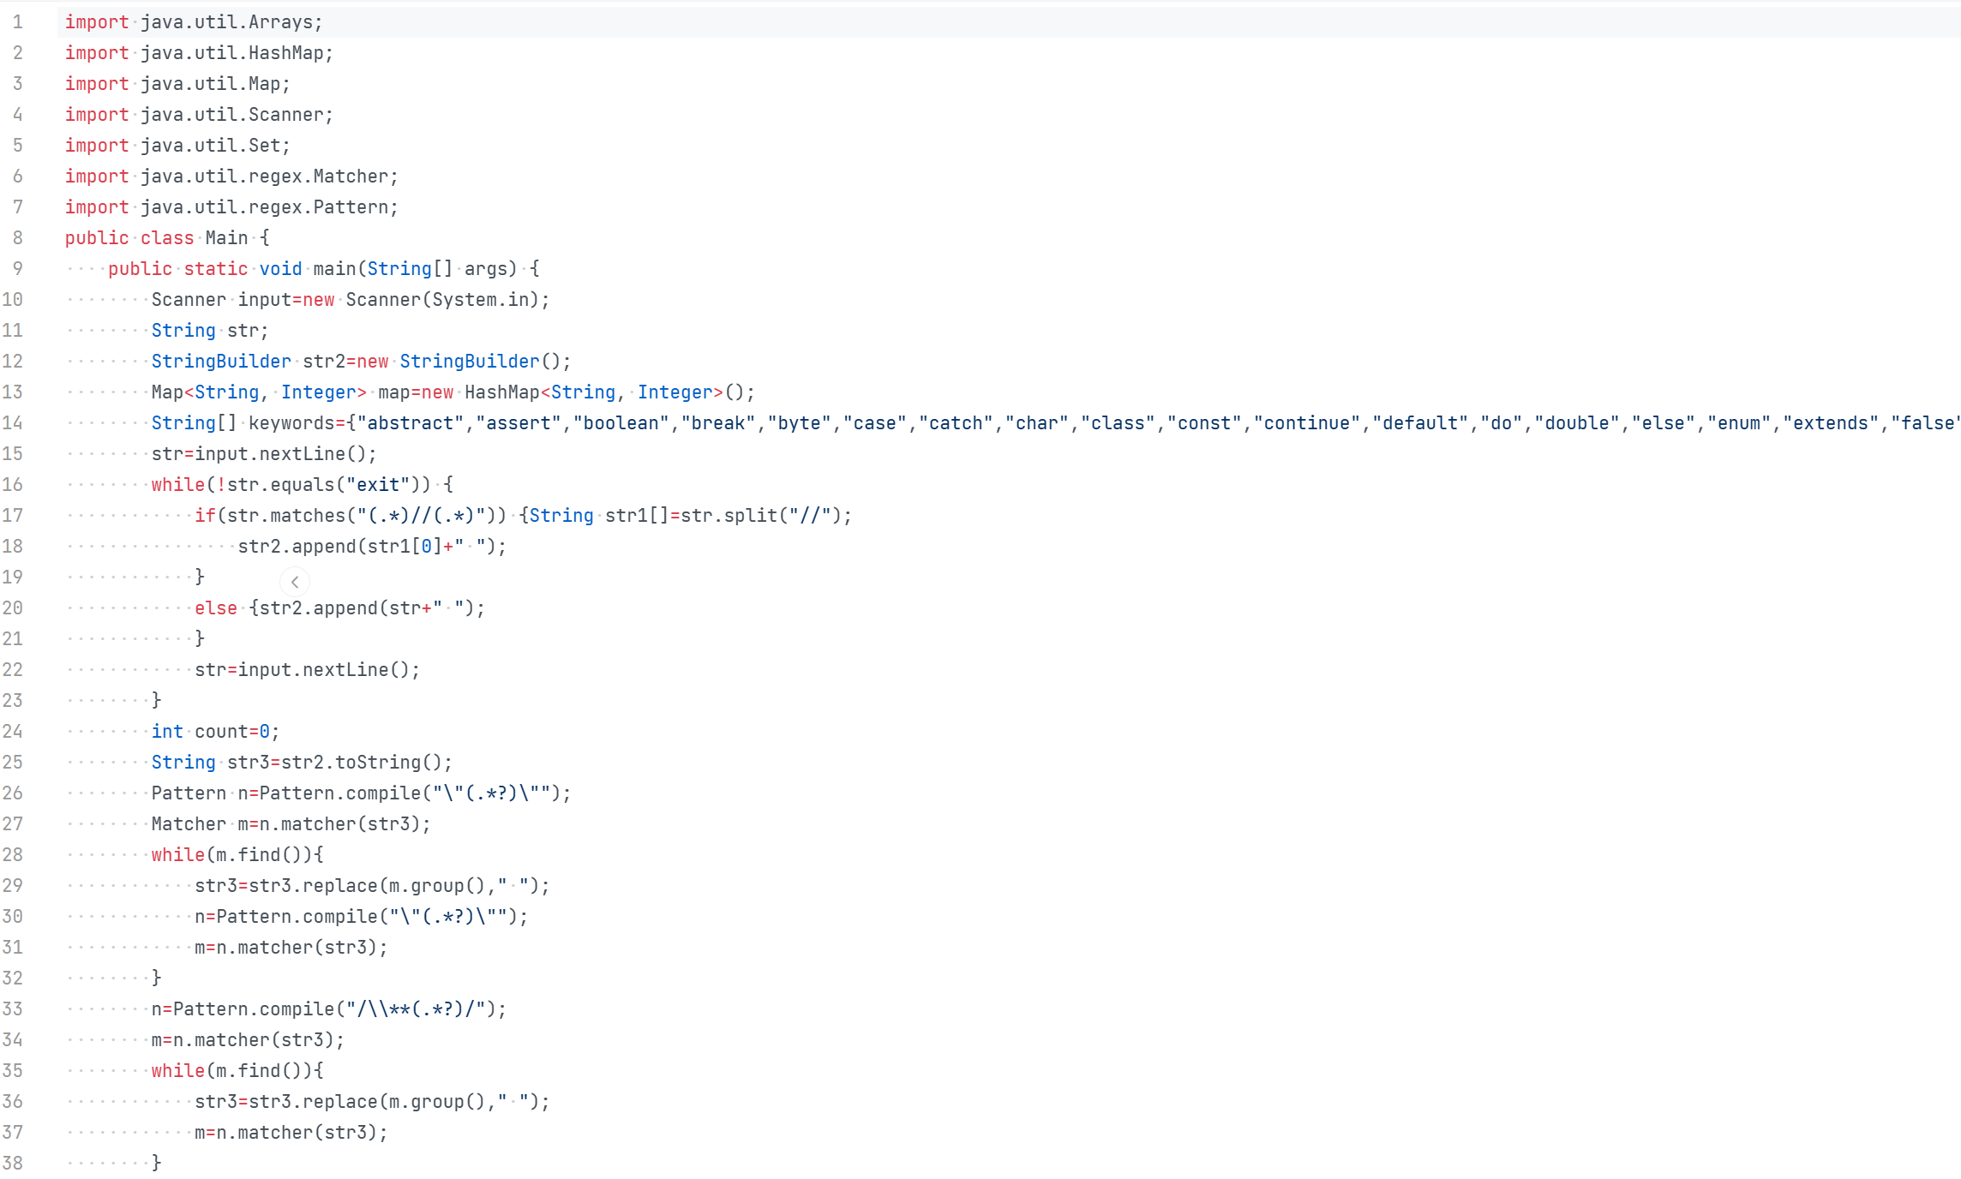This screenshot has height=1179, width=1961.
Task: Click 'Scanner(System.in)' constructor call
Action: click(x=441, y=300)
